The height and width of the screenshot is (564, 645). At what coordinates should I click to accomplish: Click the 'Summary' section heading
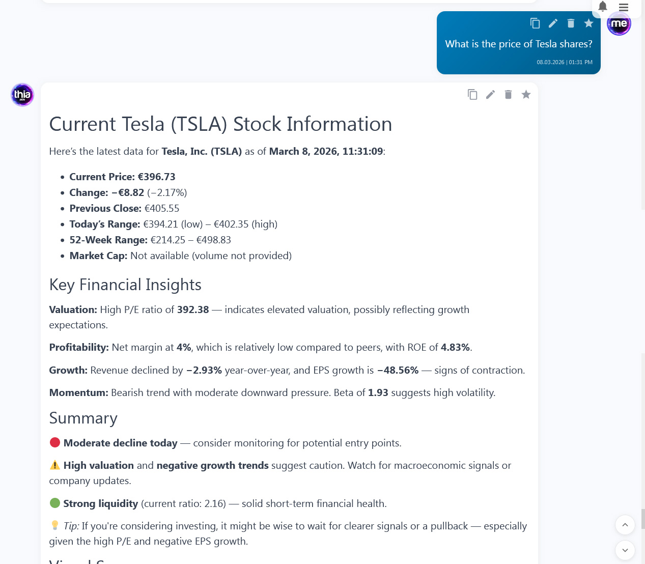click(83, 418)
